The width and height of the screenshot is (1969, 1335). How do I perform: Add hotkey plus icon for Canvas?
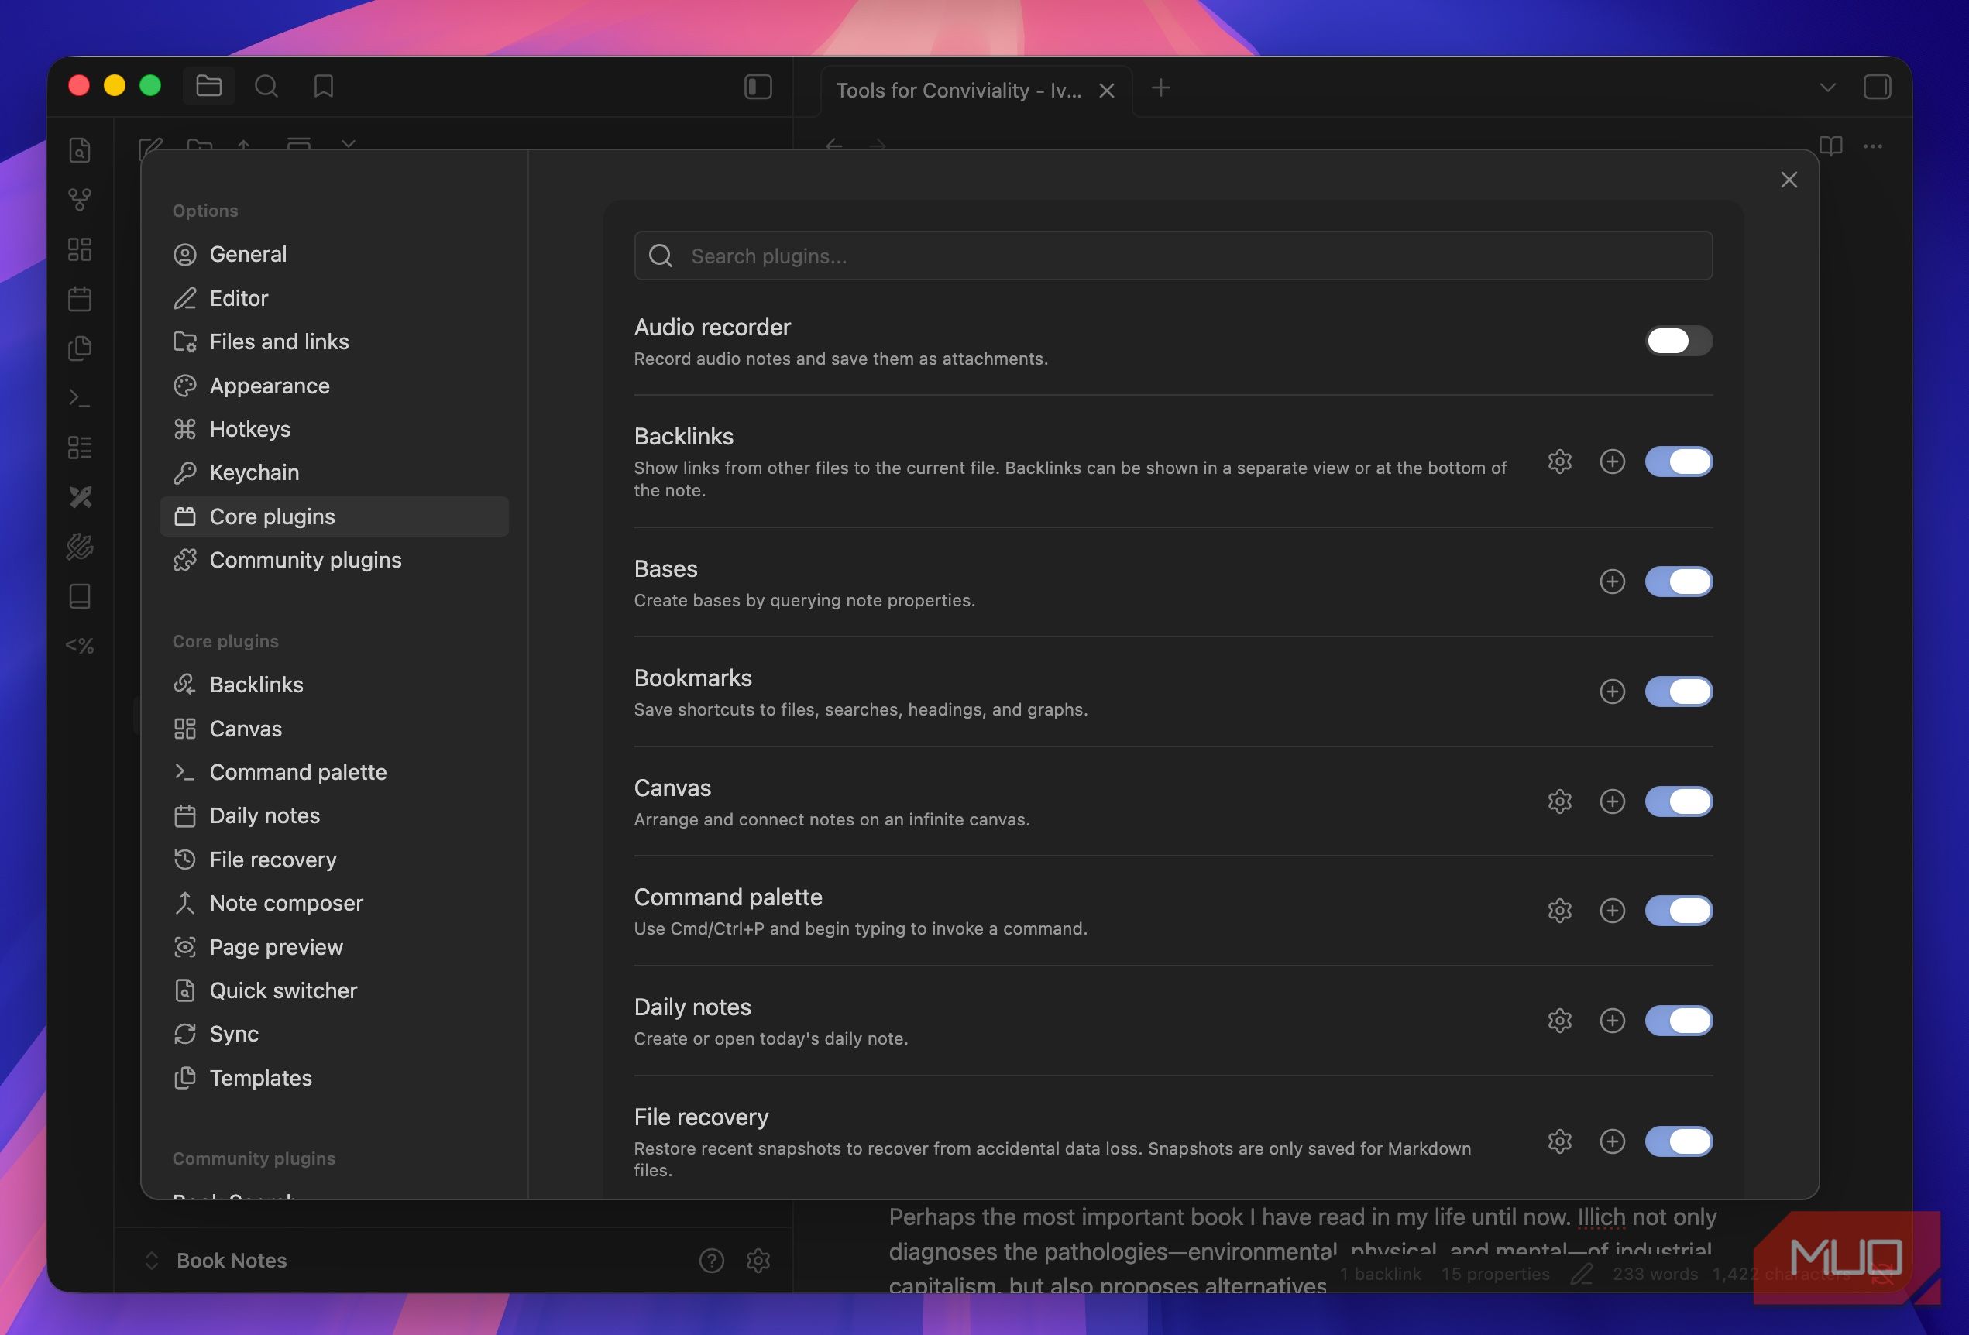(1611, 801)
